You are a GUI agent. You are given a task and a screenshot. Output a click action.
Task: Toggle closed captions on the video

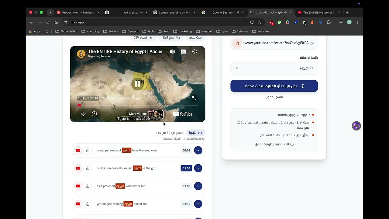point(183,52)
